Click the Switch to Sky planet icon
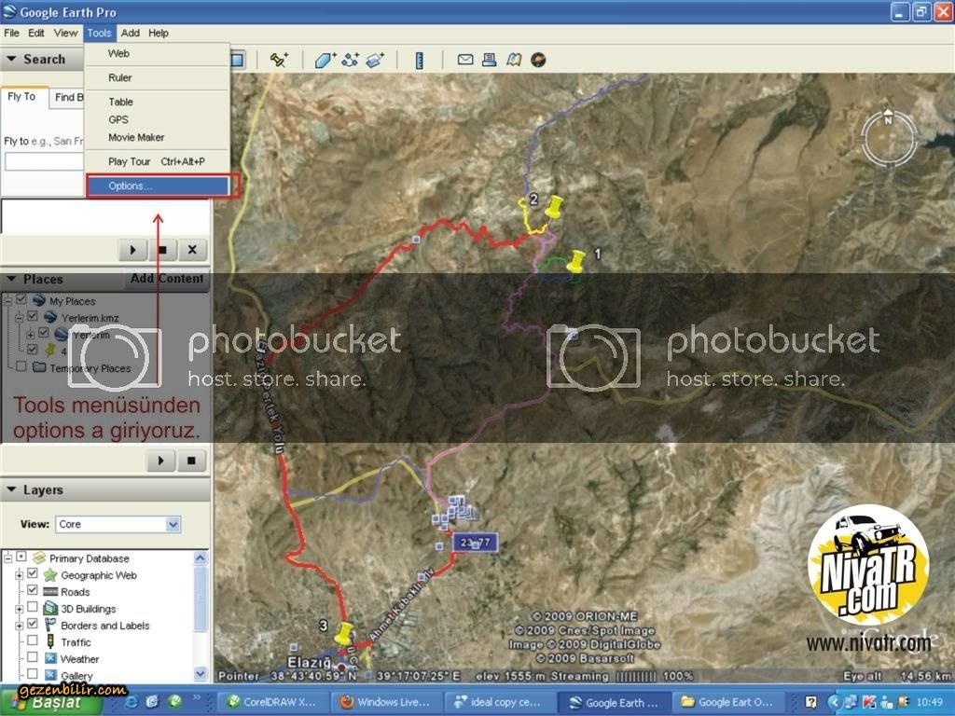 pos(538,60)
